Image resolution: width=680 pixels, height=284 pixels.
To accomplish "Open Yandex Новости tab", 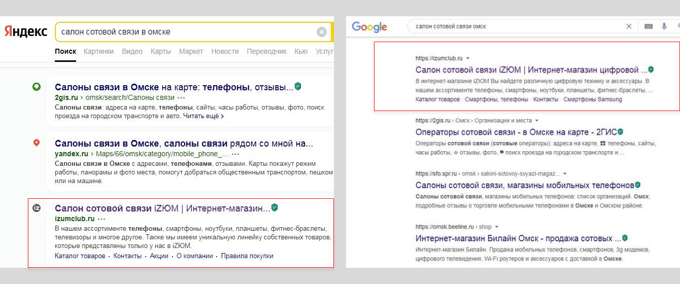I will [x=225, y=51].
